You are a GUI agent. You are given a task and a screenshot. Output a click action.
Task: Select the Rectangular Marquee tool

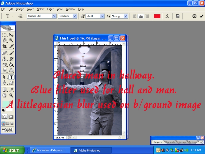coord(4,35)
